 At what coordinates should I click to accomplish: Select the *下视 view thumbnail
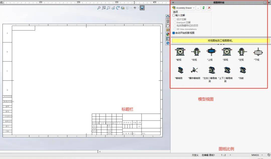pyautogui.click(x=258, y=52)
